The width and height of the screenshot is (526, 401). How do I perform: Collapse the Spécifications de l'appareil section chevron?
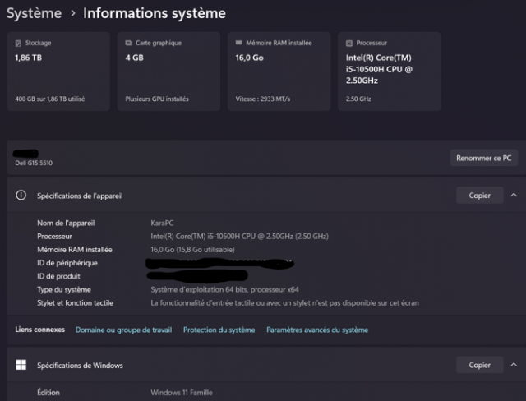point(514,196)
